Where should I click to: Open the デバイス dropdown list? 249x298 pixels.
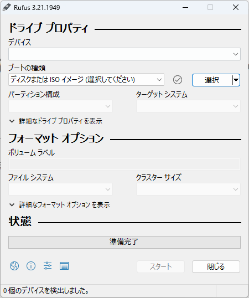point(124,54)
